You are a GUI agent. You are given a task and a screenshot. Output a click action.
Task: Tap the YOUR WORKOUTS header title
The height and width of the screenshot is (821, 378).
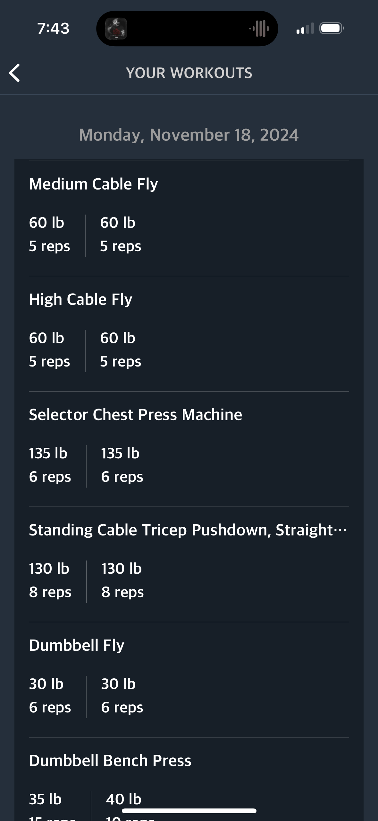point(189,73)
